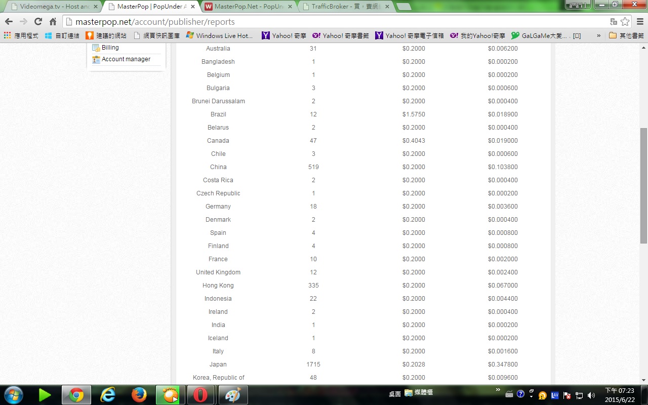Show hidden taskbar toolbar items chevron
Screen dimensions: 648x405
click(x=498, y=389)
